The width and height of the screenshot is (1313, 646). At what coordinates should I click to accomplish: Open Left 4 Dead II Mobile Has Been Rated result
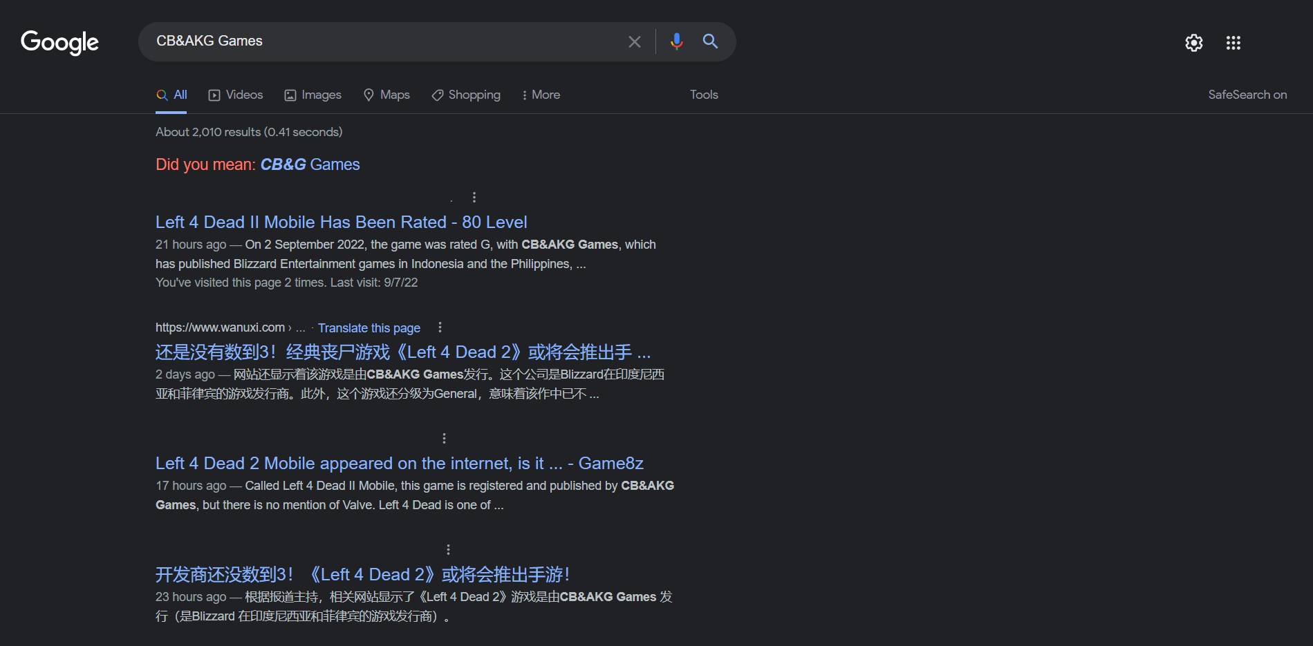point(341,222)
